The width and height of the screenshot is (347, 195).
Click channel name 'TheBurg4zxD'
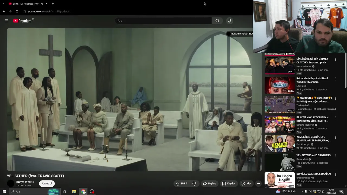point(303,105)
